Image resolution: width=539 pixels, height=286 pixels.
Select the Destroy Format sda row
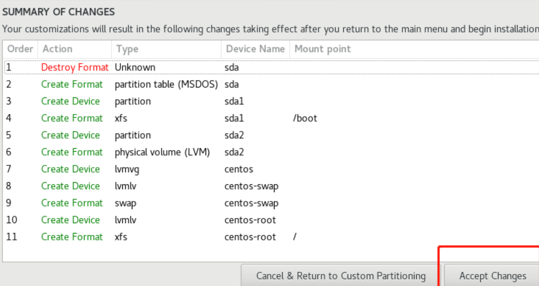coord(172,68)
